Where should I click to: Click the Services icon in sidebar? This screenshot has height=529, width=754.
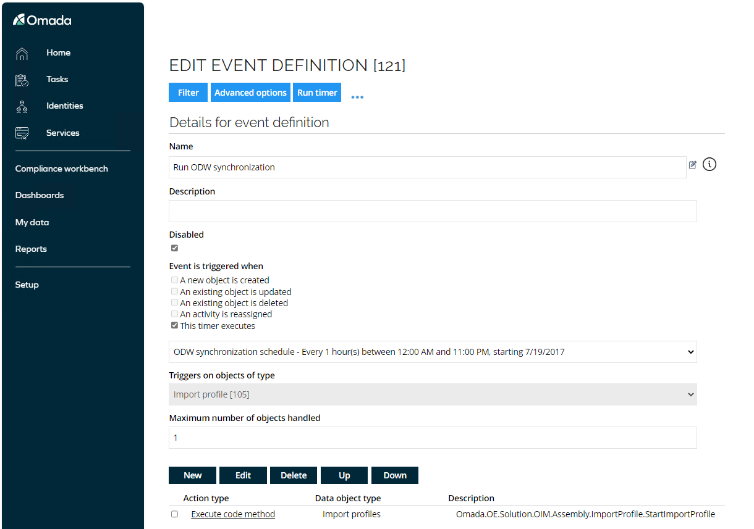[22, 133]
